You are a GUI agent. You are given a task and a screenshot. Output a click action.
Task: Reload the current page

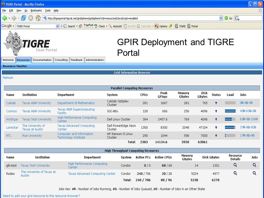[x=23, y=18]
